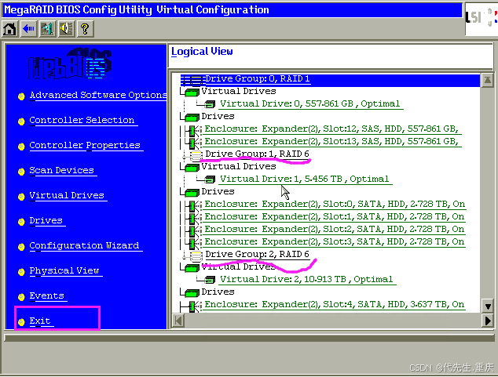Image resolution: width=498 pixels, height=377 pixels.
Task: Click the Exit link in the sidebar
Action: [x=40, y=321]
